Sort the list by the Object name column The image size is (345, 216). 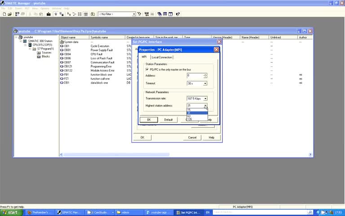[74, 37]
